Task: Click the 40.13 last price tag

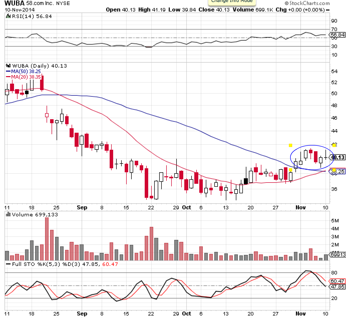Action: (337, 157)
